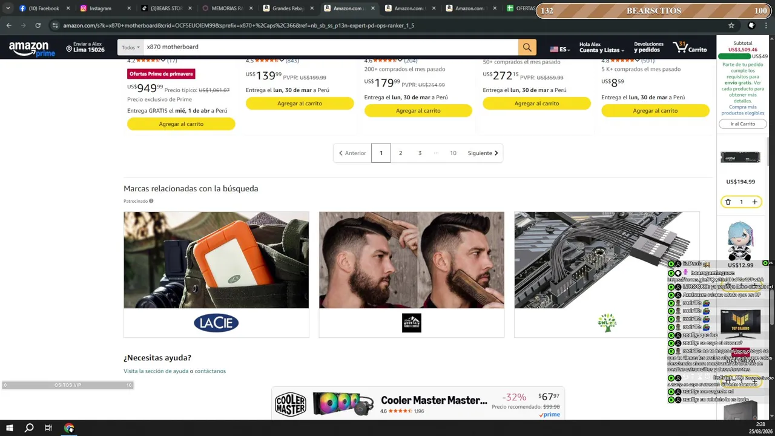Close the active Amazon.com tab
775x436 pixels.
click(x=372, y=8)
